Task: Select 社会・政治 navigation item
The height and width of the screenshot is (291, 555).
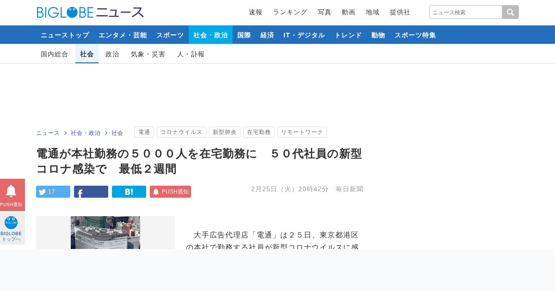Action: tap(210, 35)
